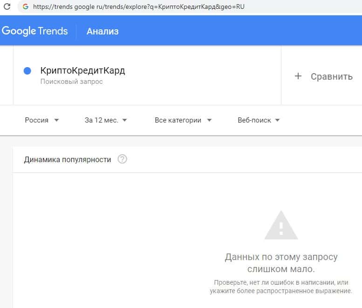Click the Динамика популярности heading
This screenshot has height=308, width=362.
pos(68,159)
